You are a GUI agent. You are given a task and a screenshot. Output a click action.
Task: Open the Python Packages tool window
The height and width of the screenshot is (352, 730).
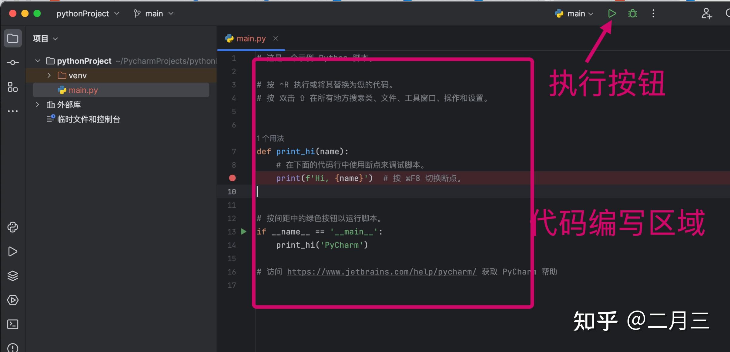click(12, 227)
